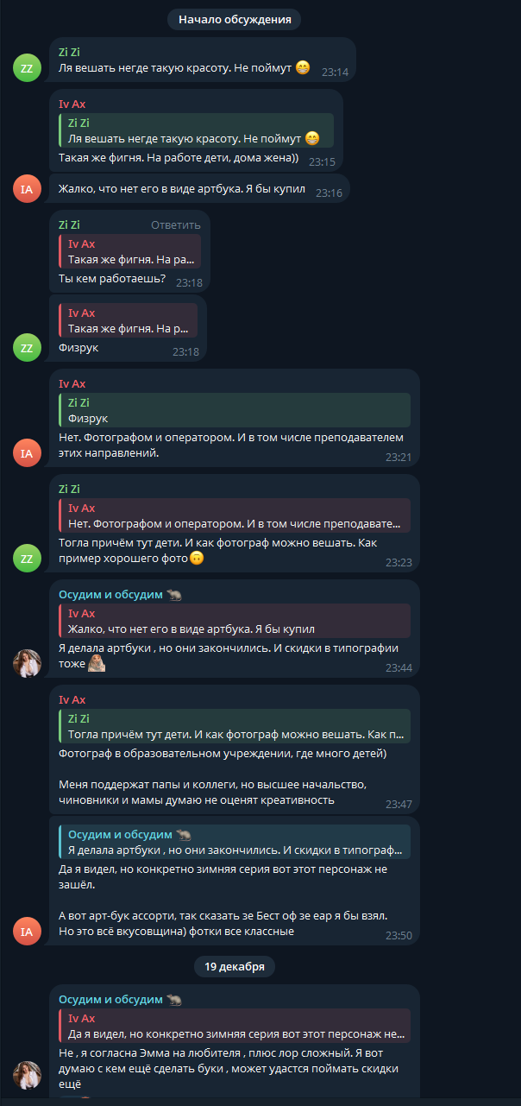This screenshot has width=521, height=1106.
Task: Click IA avatar next to artbook wish message
Action: click(27, 187)
